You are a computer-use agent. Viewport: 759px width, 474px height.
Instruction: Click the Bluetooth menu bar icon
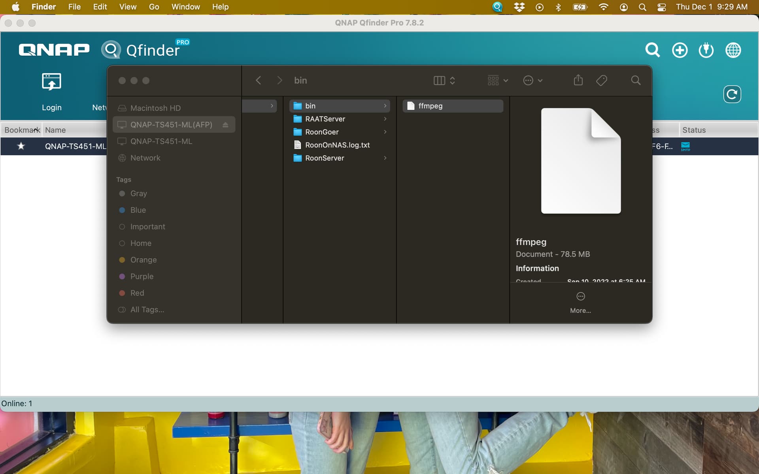pos(558,7)
